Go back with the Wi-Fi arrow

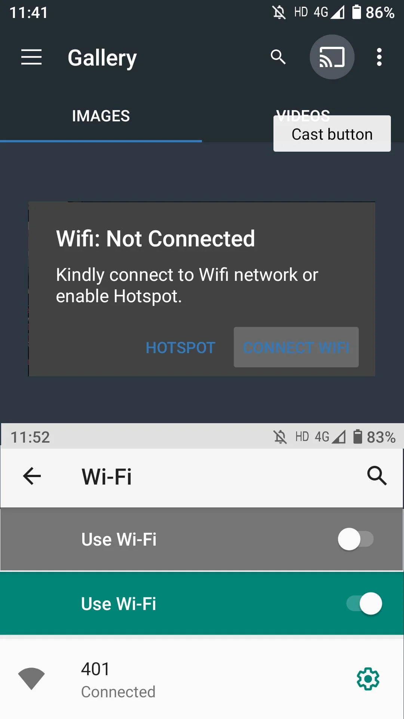[x=32, y=476]
